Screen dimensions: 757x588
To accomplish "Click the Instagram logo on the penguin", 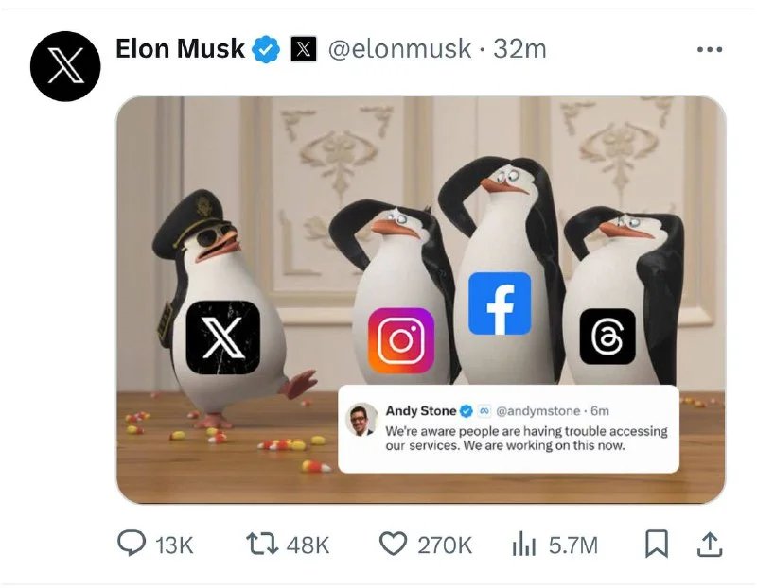I will (400, 341).
